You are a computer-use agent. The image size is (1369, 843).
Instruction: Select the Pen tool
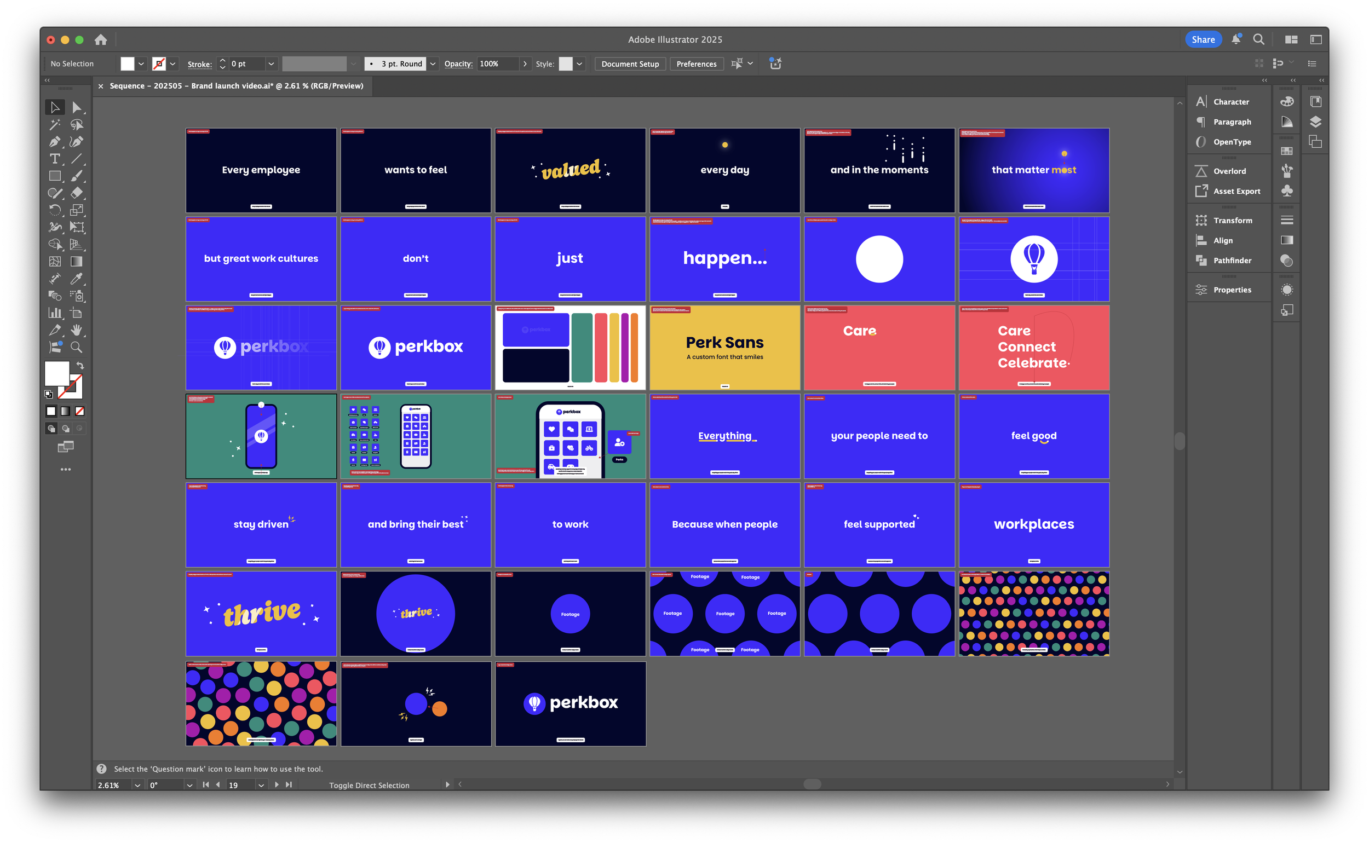point(55,142)
